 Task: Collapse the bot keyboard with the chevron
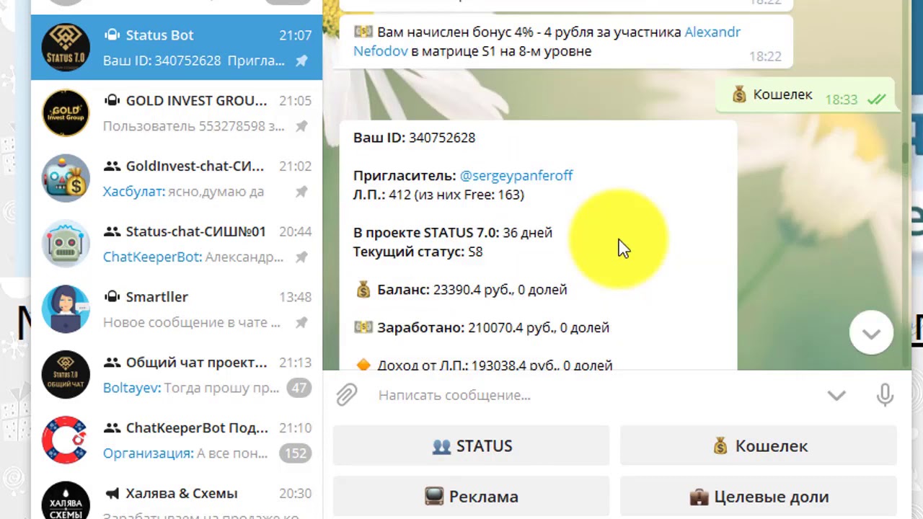coord(836,395)
